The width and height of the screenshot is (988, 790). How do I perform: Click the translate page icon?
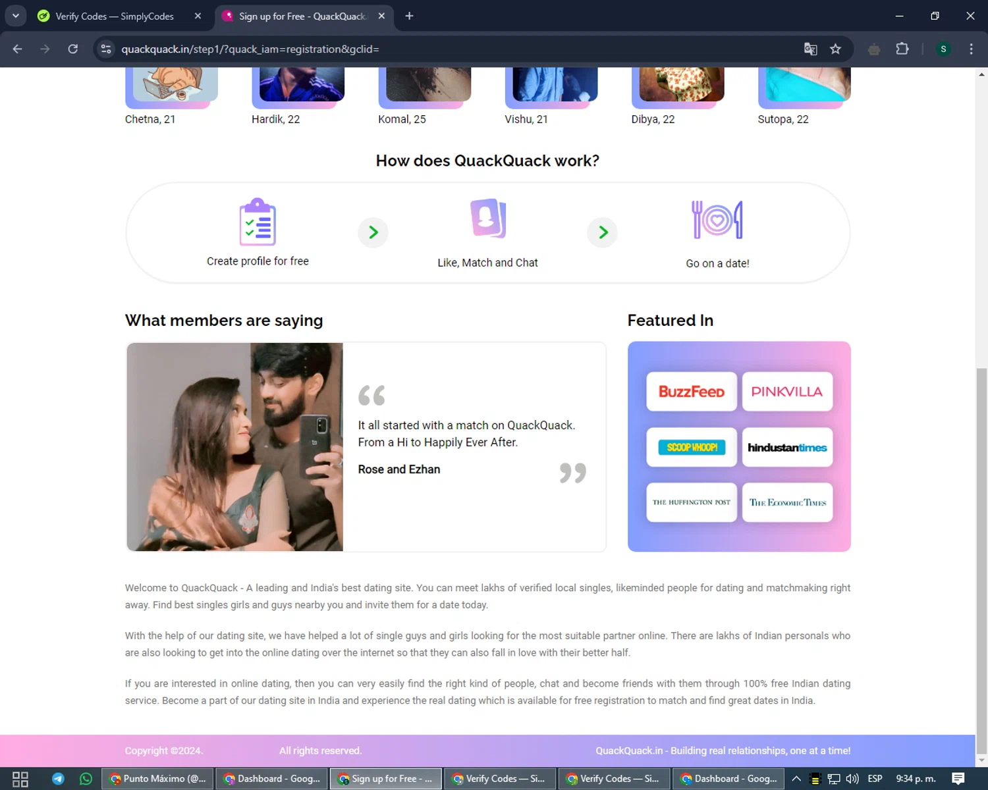[810, 49]
